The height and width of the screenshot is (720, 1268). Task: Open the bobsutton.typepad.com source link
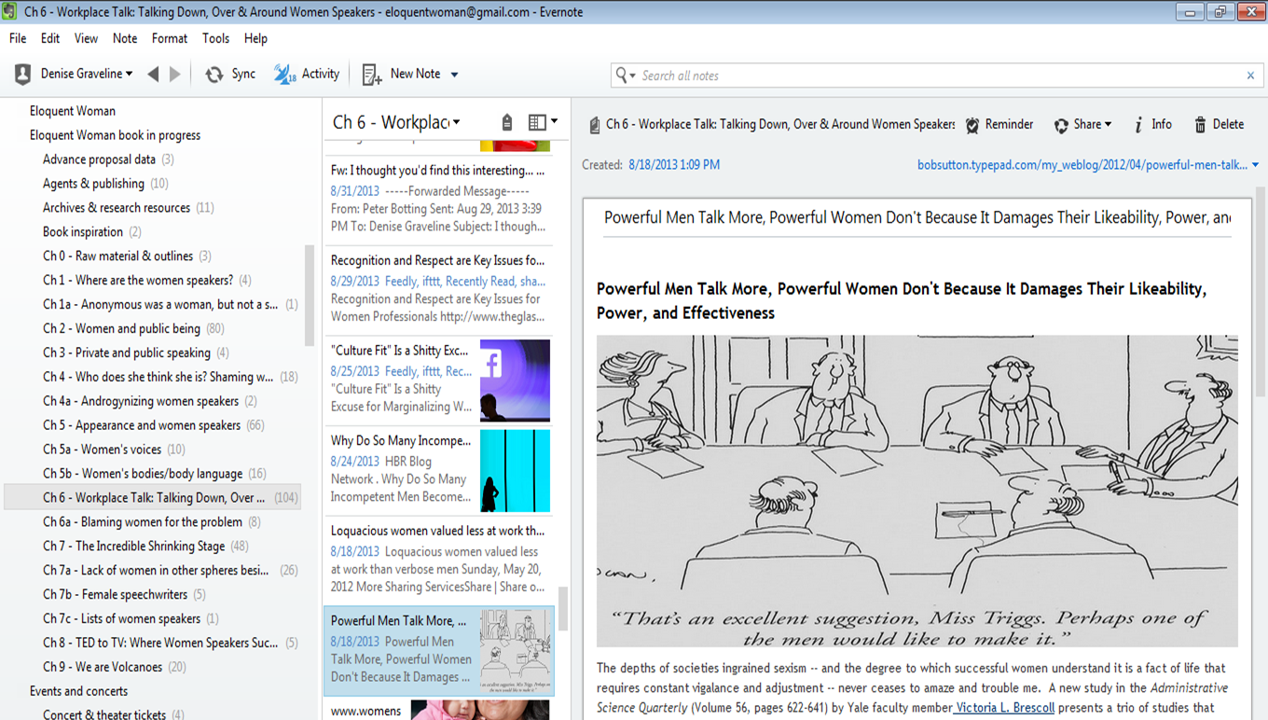[x=1082, y=165]
